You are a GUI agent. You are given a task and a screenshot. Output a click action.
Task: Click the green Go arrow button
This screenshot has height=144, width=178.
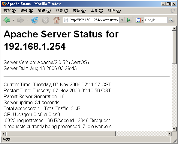tap(128, 20)
